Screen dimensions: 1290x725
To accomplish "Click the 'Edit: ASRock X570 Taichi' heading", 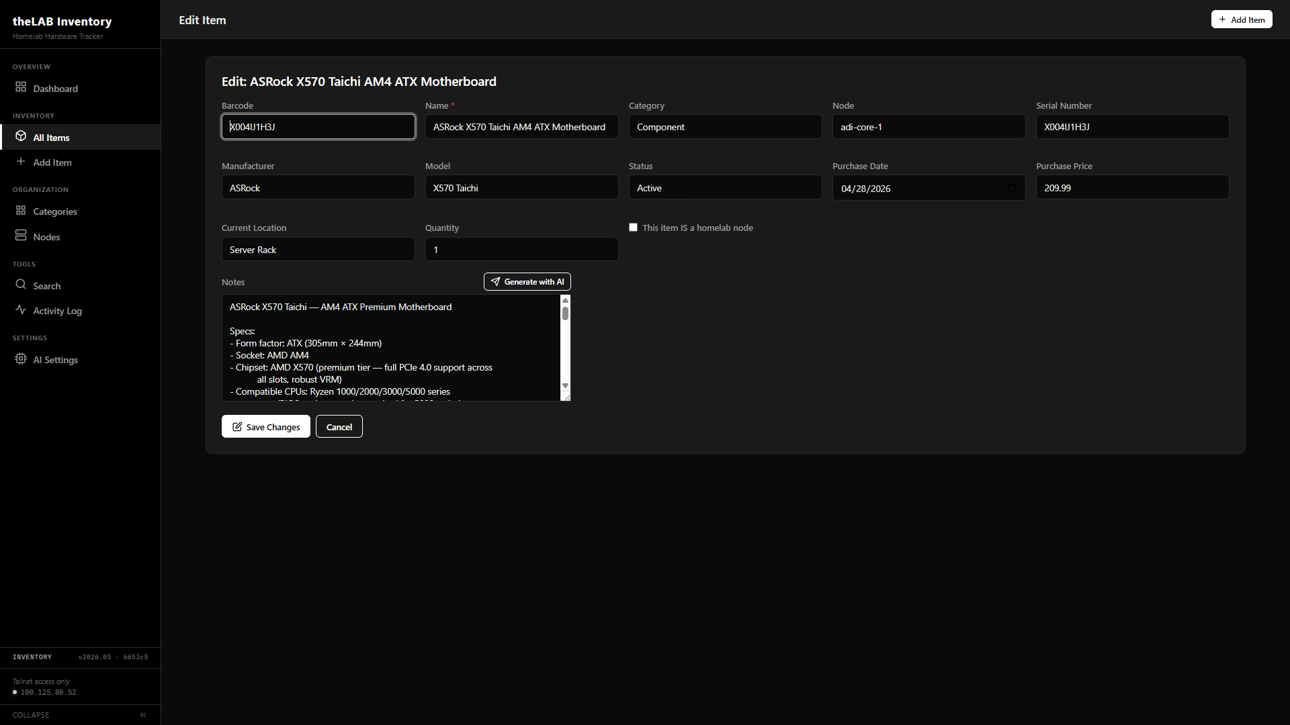I will click(359, 81).
